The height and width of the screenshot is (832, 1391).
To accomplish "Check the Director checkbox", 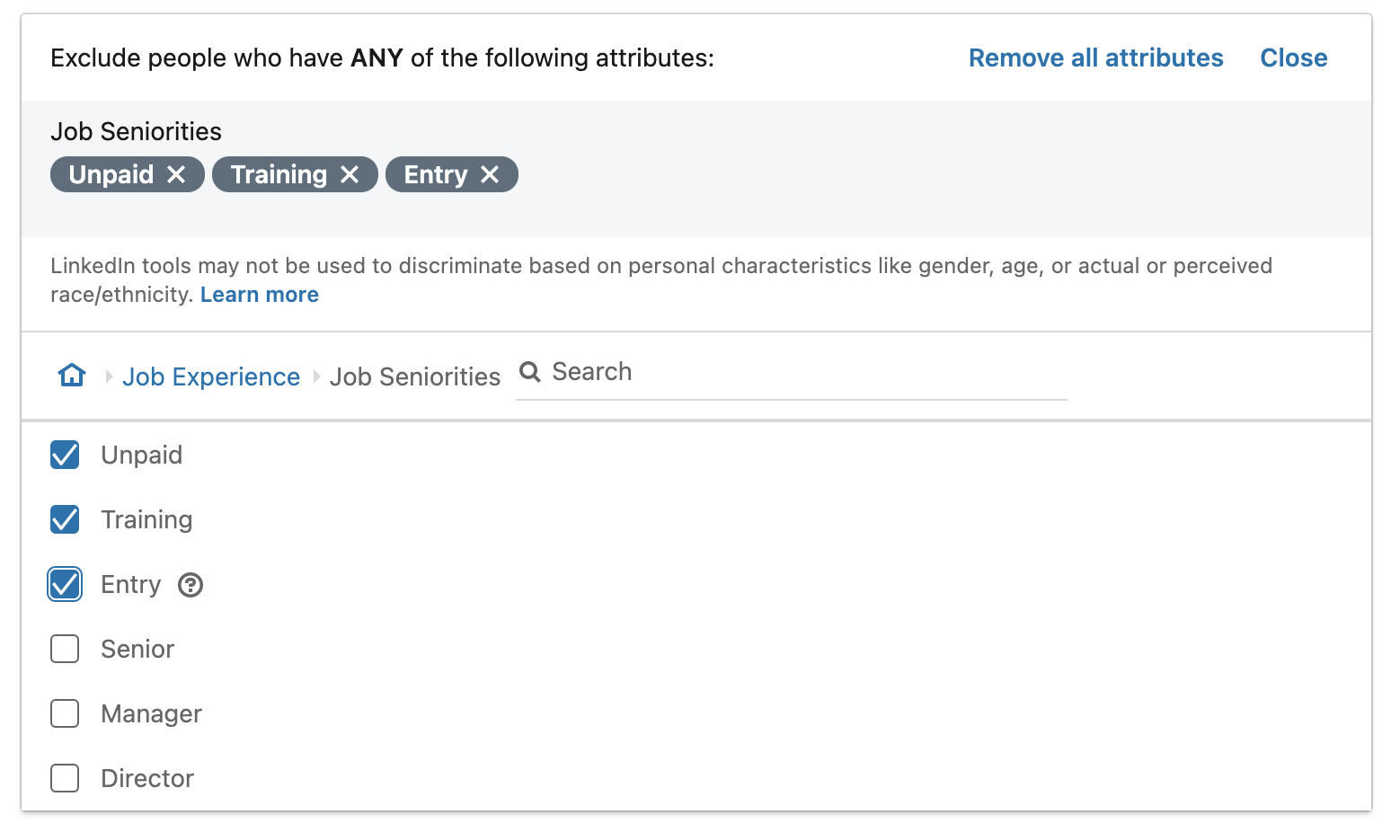I will point(65,778).
